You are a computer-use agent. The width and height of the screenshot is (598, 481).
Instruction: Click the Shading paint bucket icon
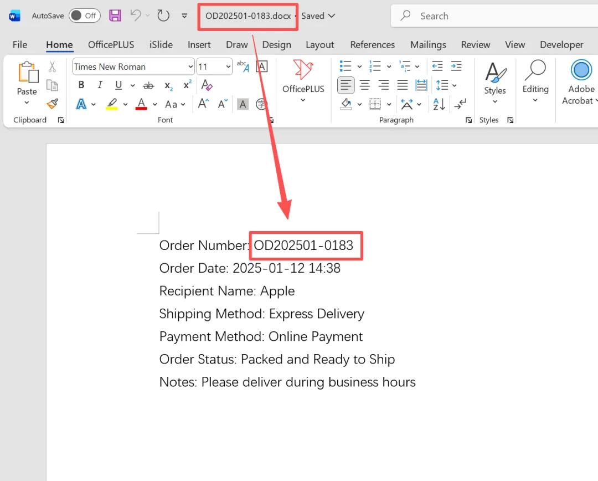346,104
